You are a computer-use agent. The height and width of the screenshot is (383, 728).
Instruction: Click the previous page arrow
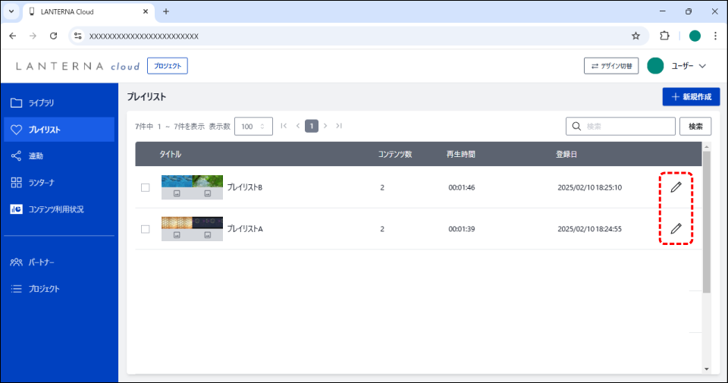pos(298,126)
